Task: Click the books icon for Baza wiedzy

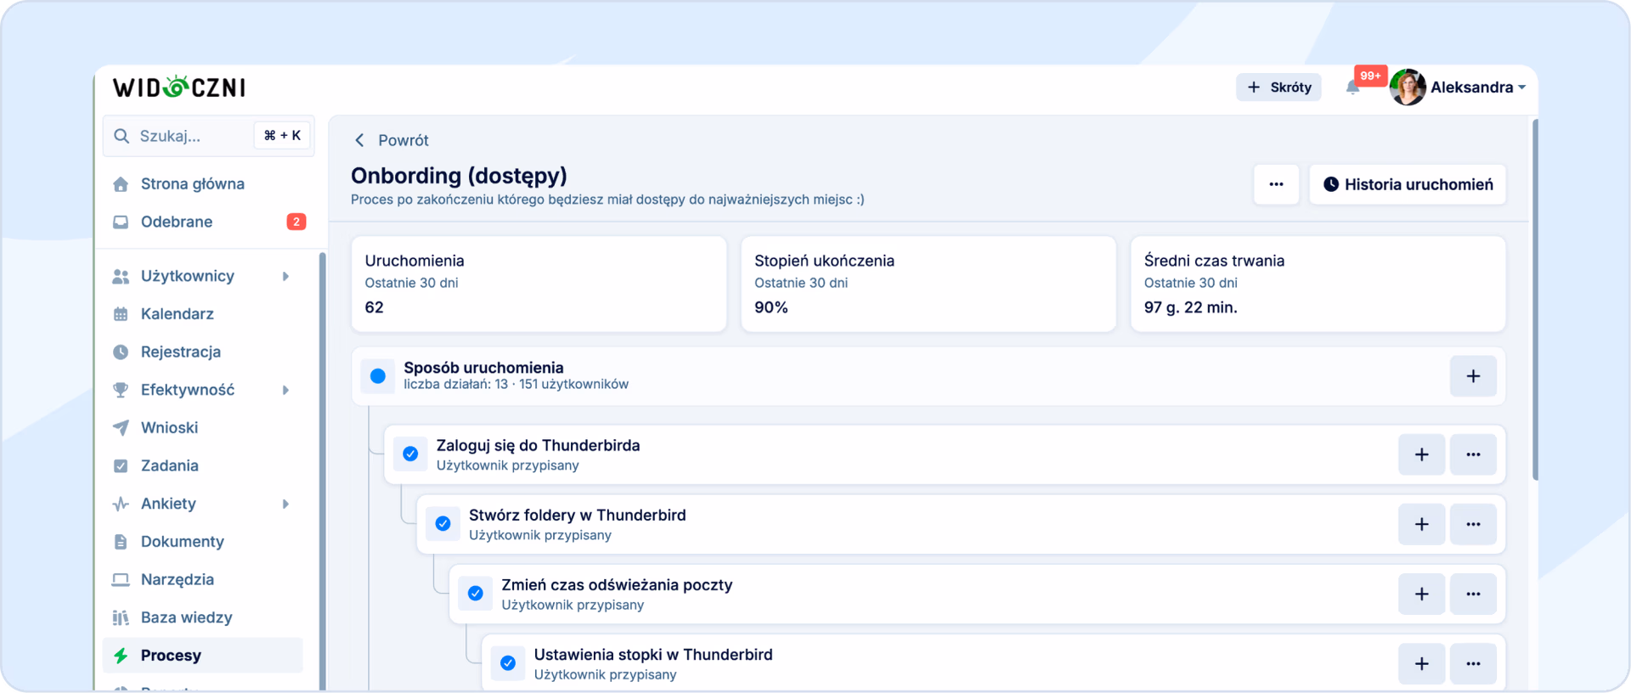Action: pos(121,617)
